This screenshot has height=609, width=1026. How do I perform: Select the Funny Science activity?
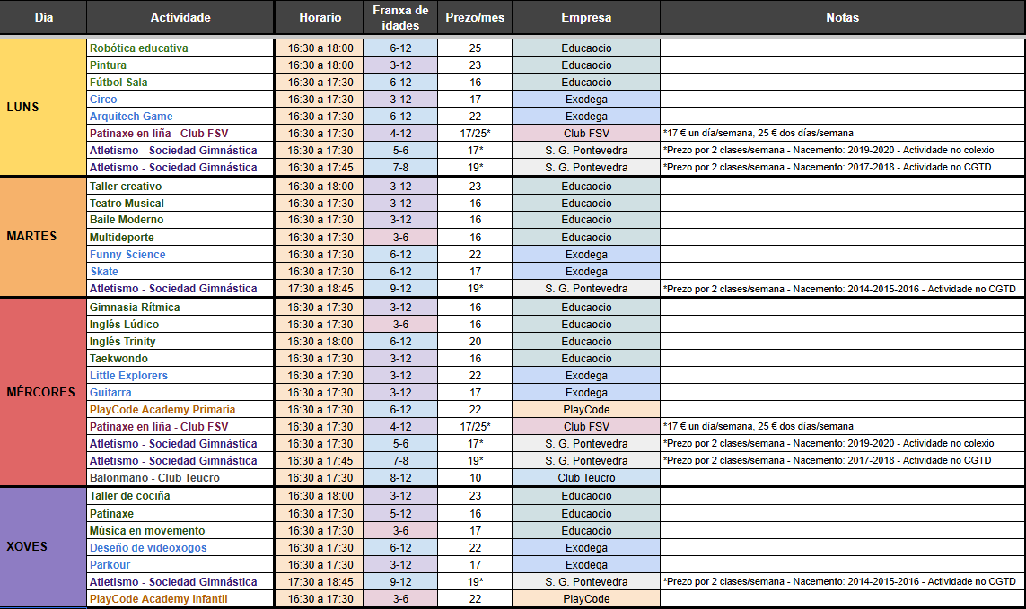click(180, 254)
